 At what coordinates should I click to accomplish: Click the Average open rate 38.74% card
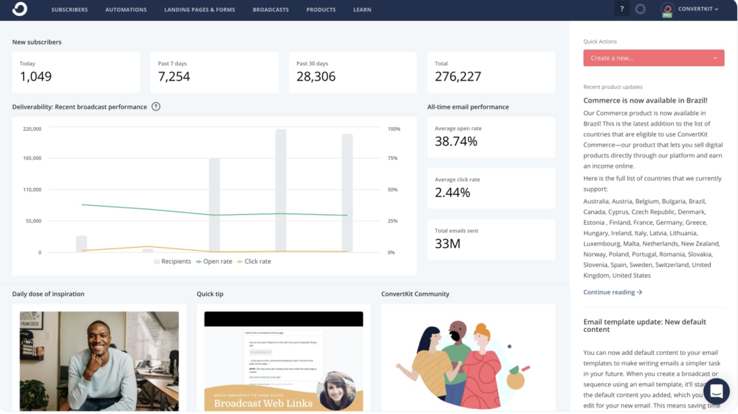point(491,138)
